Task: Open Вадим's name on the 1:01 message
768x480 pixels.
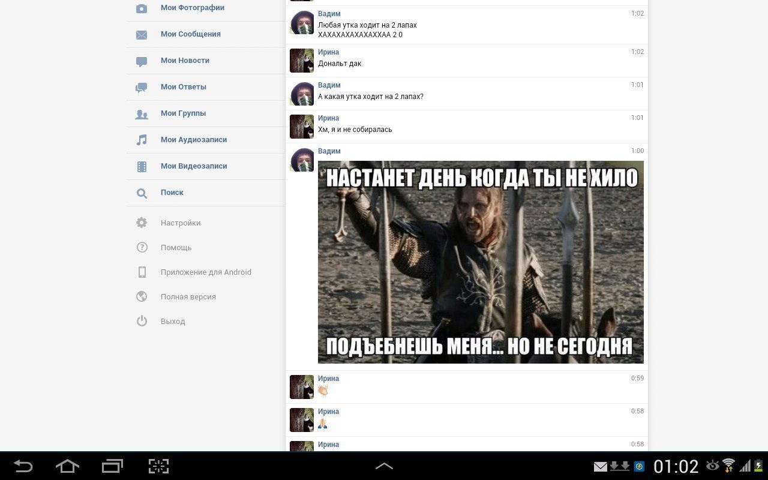Action: coord(329,85)
